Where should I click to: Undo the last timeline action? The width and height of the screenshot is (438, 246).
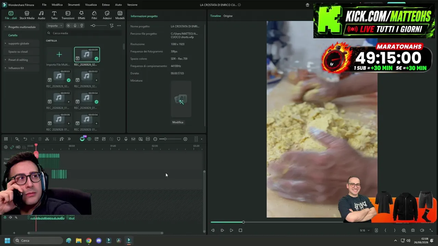25,139
